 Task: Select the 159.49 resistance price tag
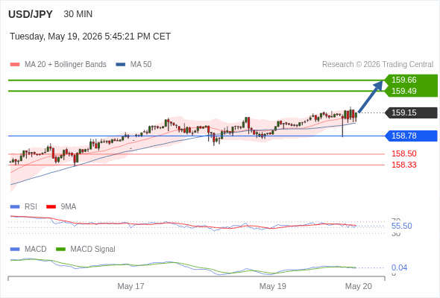coord(411,91)
